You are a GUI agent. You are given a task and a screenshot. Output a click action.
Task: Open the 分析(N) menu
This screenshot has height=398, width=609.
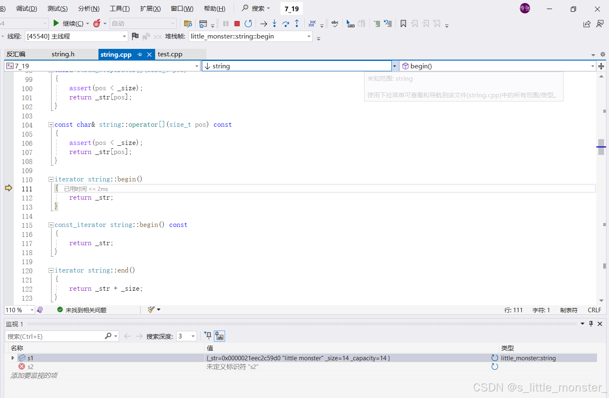[x=89, y=9]
